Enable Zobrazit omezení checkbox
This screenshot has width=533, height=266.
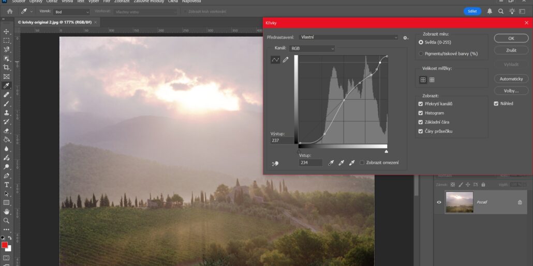pos(362,163)
